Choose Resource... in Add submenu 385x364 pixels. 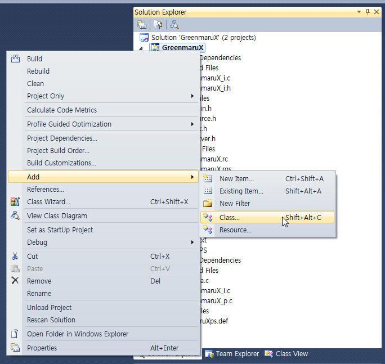click(x=267, y=230)
